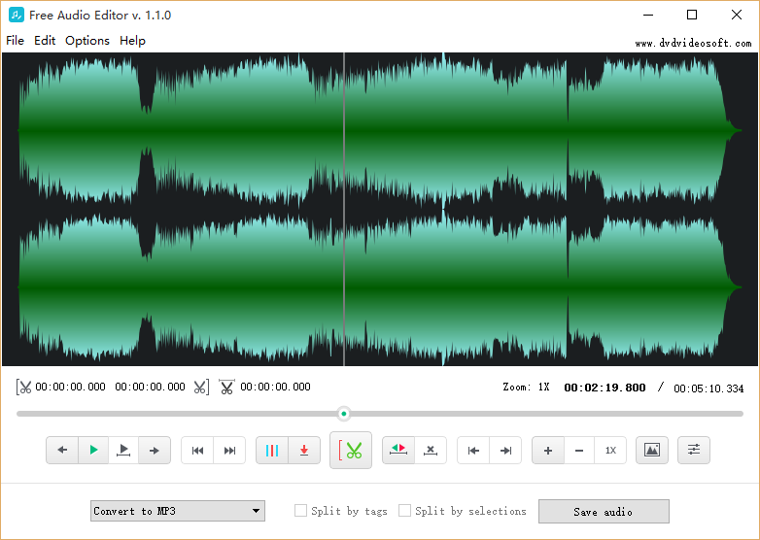Screen dimensions: 760x540
Task: Zoom out with the minus button
Action: 579,450
